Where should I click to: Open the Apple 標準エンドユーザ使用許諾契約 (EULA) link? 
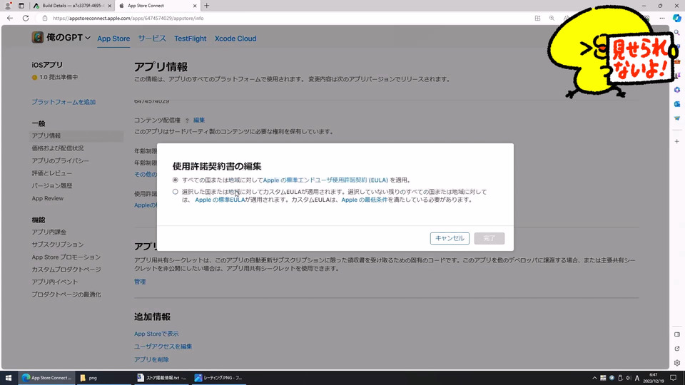click(325, 180)
